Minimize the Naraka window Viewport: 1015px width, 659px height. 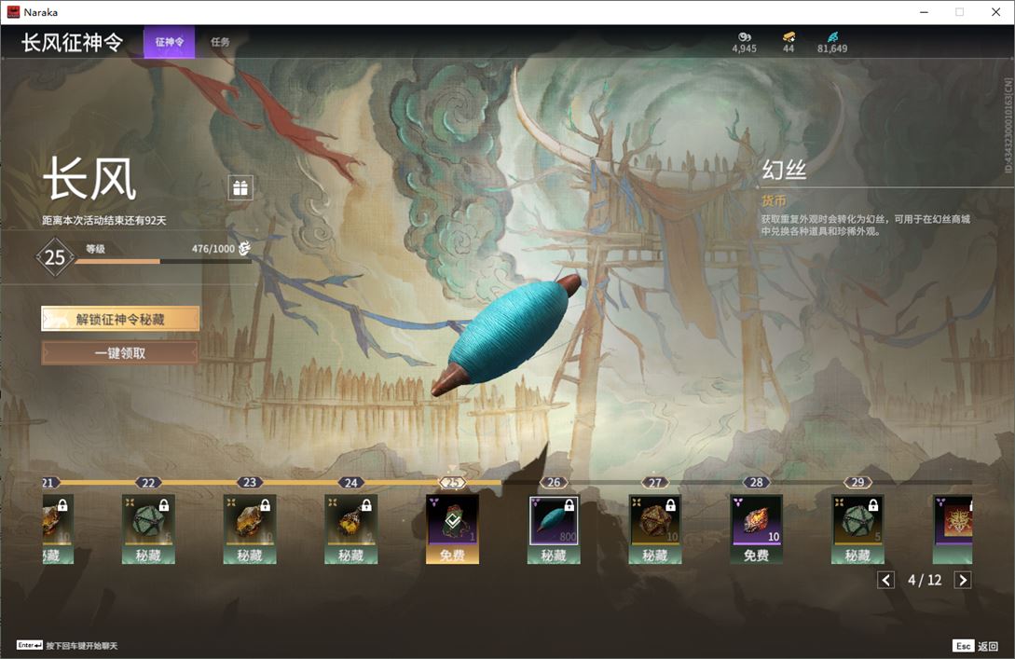924,12
